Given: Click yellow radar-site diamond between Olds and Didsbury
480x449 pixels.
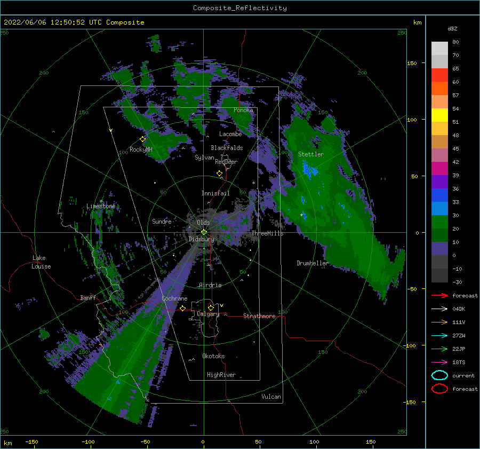Looking at the screenshot, I should coord(204,232).
